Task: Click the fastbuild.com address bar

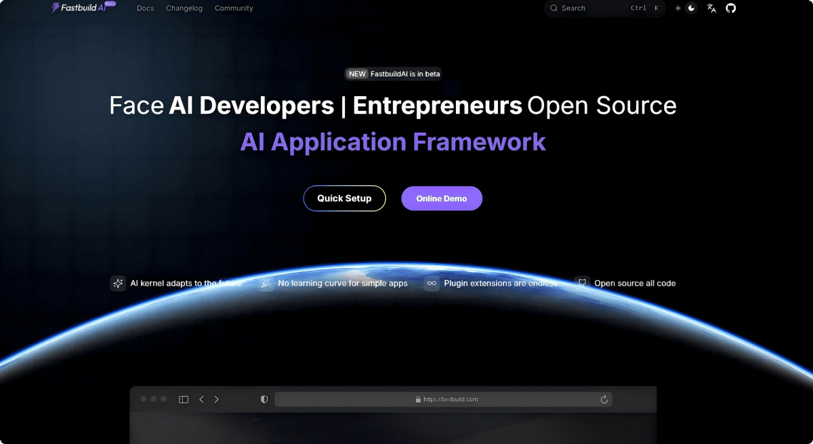Action: tap(445, 399)
